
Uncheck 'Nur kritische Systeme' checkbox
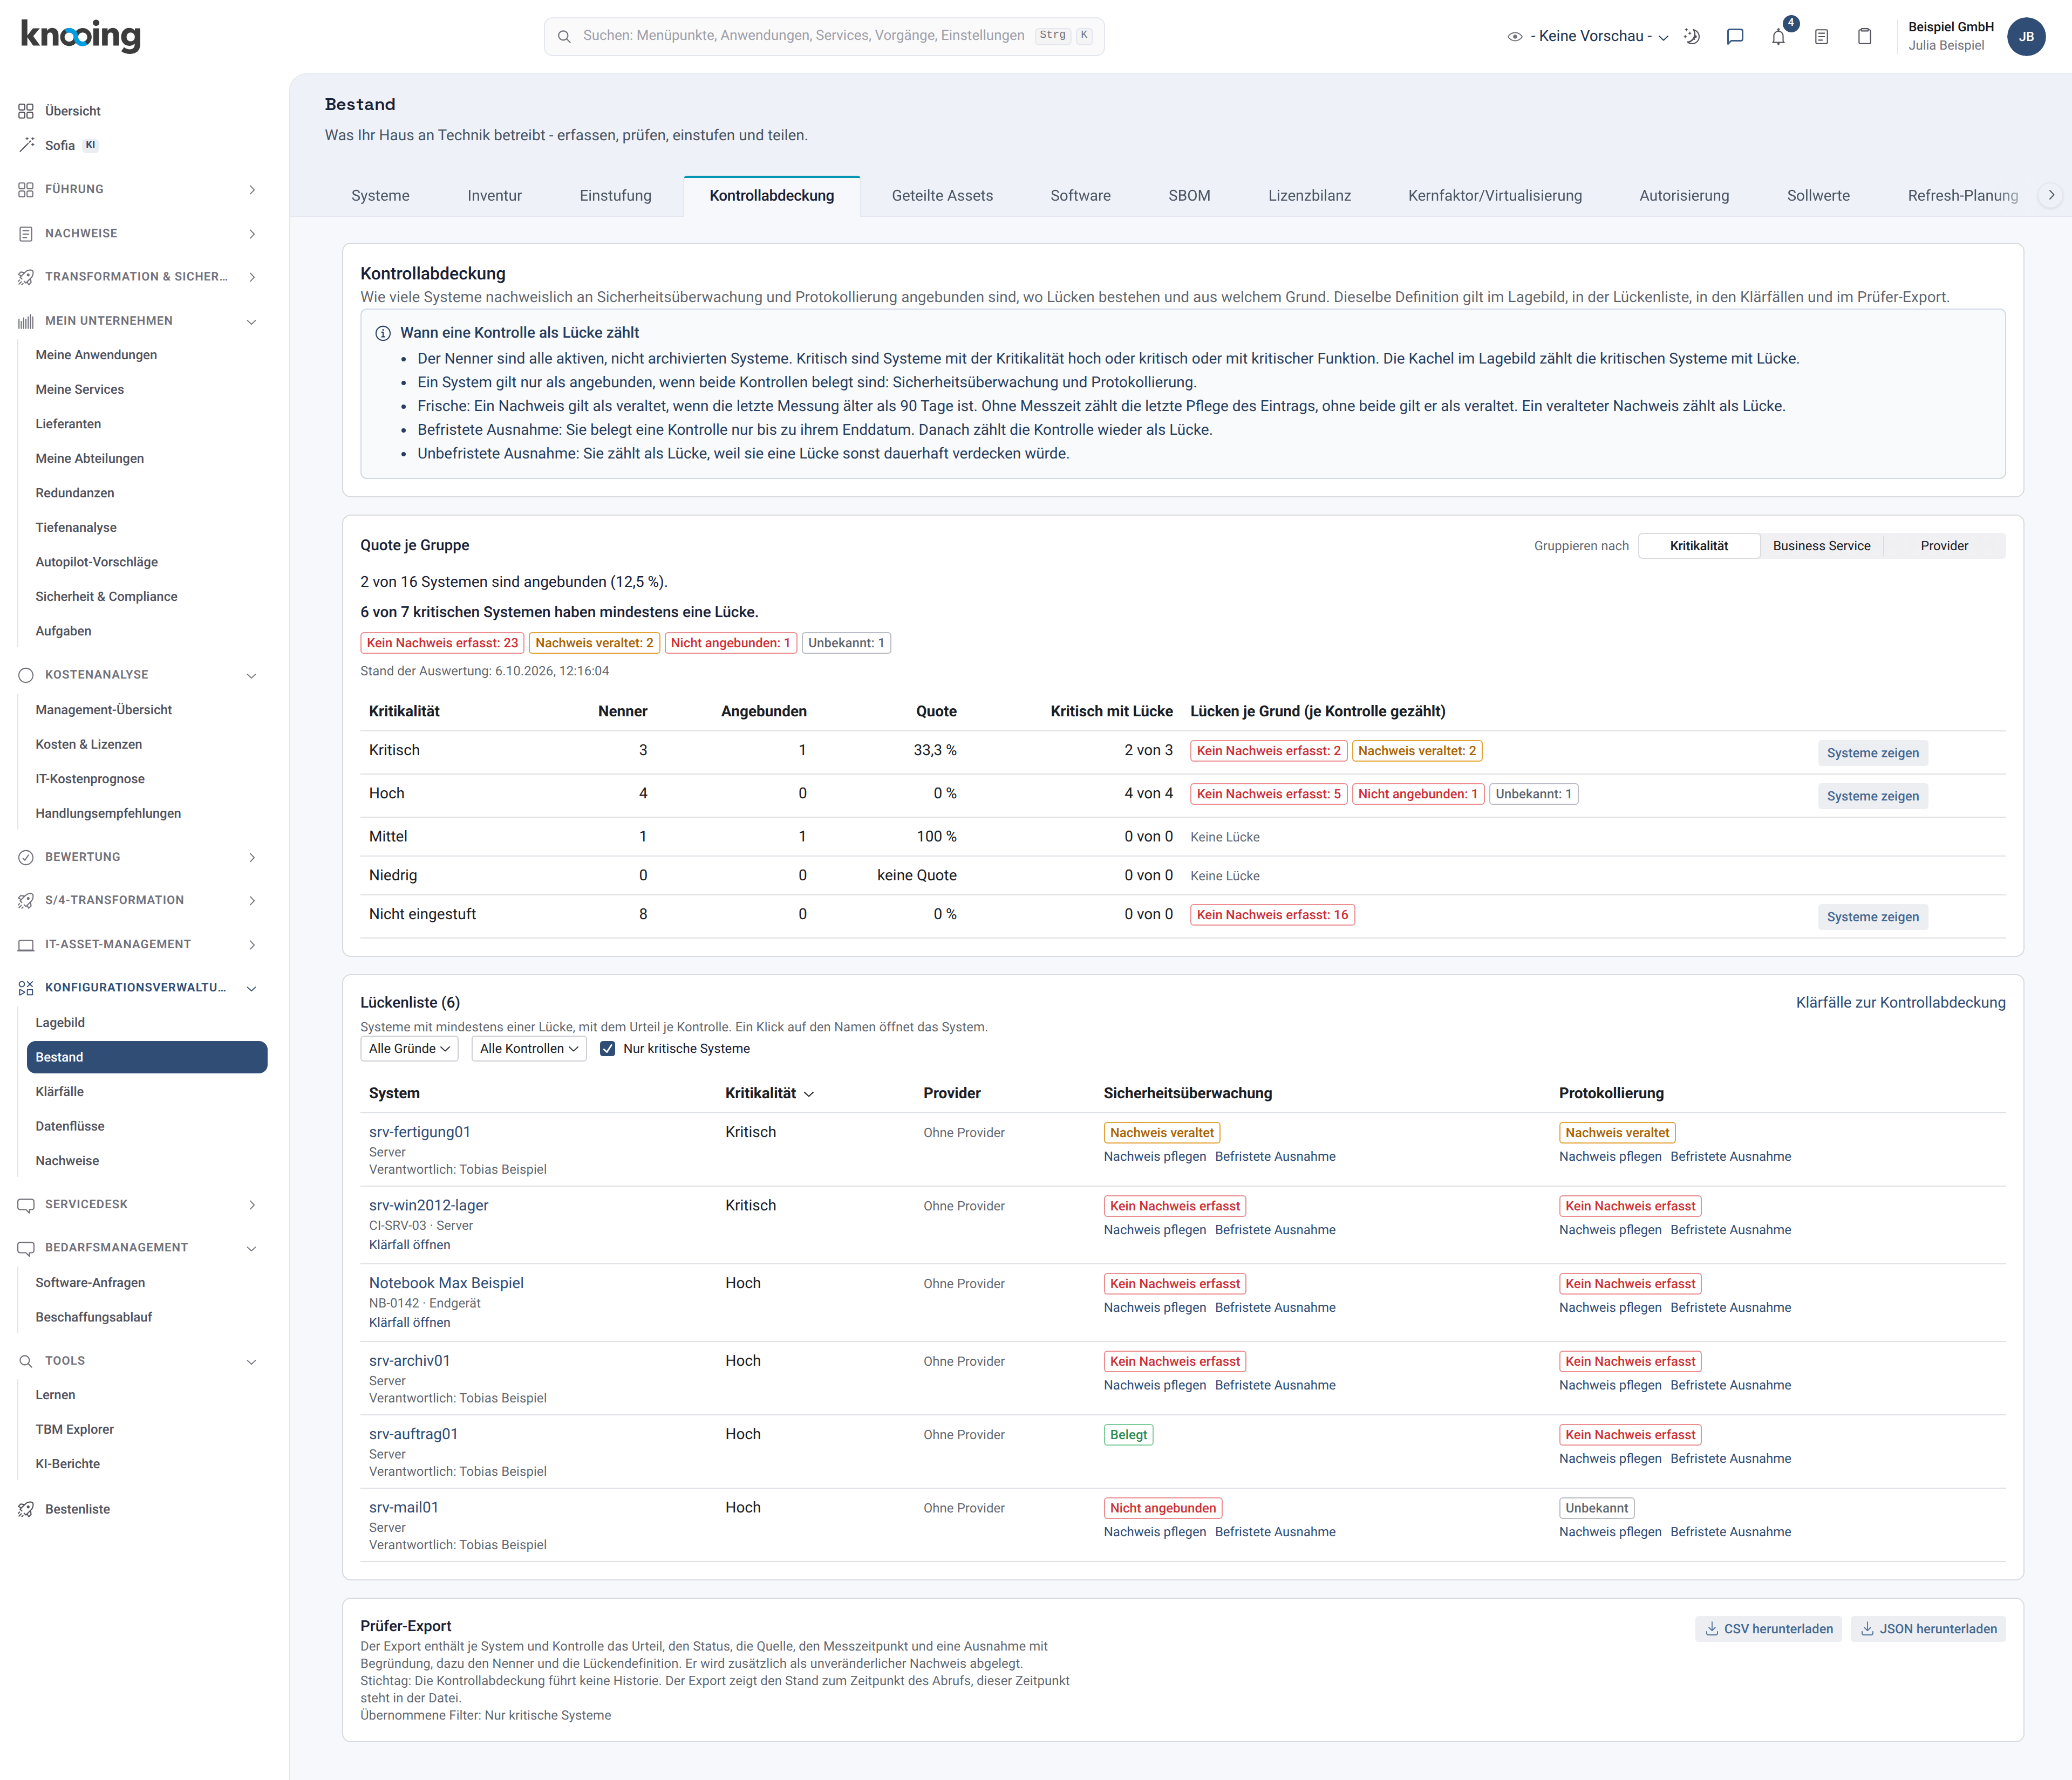(x=607, y=1049)
